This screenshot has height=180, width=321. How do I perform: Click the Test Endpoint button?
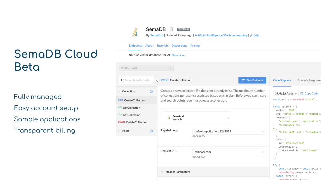click(252, 80)
